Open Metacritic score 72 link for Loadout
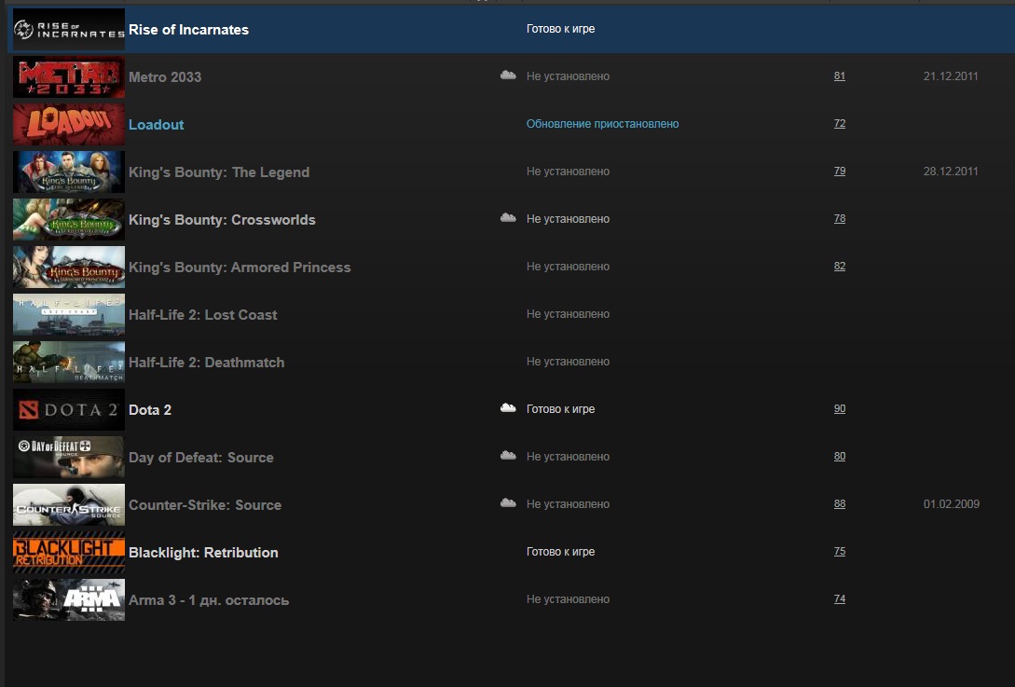The width and height of the screenshot is (1015, 687). tap(840, 124)
